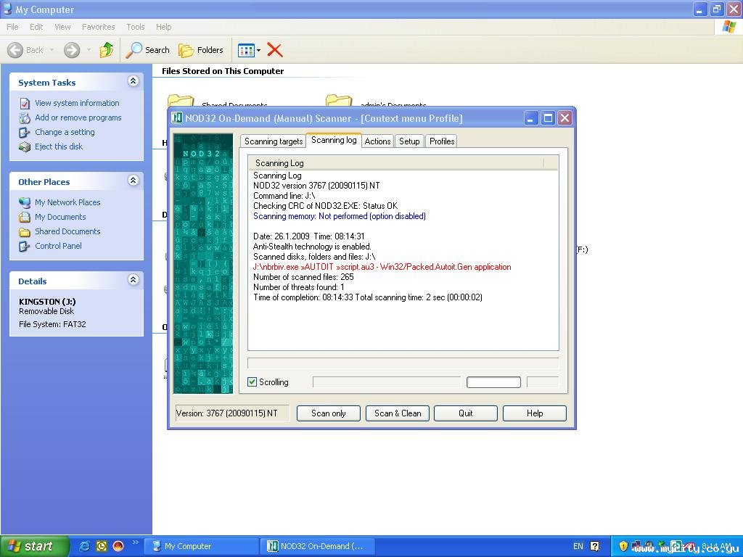
Task: Click Eject this disk link
Action: (x=59, y=147)
